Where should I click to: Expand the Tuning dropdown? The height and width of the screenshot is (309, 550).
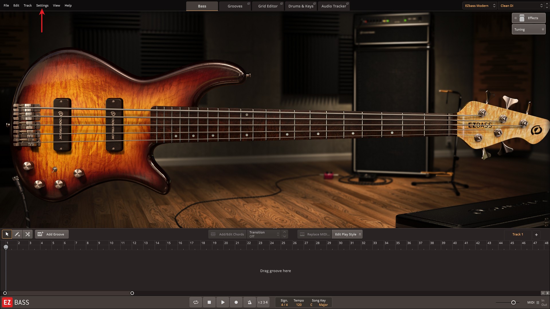point(529,29)
